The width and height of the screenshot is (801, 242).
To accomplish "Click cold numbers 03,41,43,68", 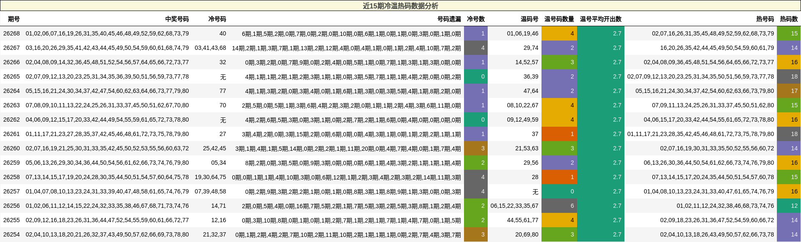I will (210, 48).
